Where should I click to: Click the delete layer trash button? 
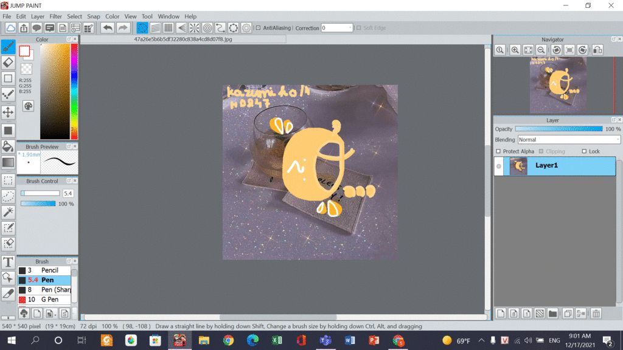click(x=596, y=314)
